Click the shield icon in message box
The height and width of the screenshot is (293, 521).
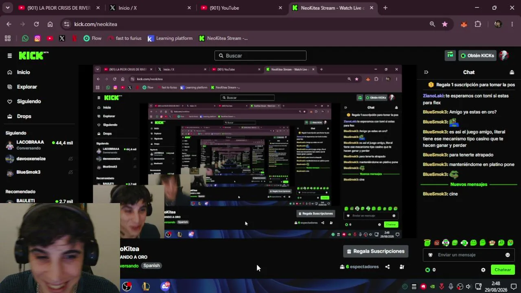pyautogui.click(x=430, y=255)
